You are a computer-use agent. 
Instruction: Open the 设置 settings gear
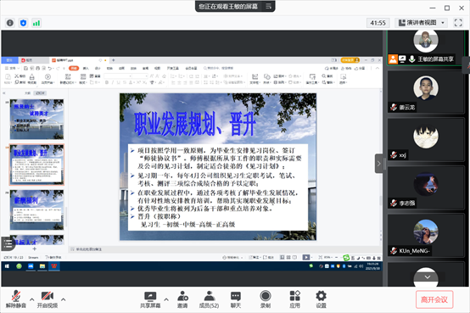(x=321, y=299)
